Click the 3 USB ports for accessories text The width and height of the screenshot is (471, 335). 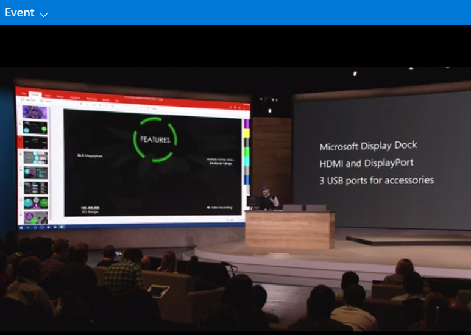[377, 181]
